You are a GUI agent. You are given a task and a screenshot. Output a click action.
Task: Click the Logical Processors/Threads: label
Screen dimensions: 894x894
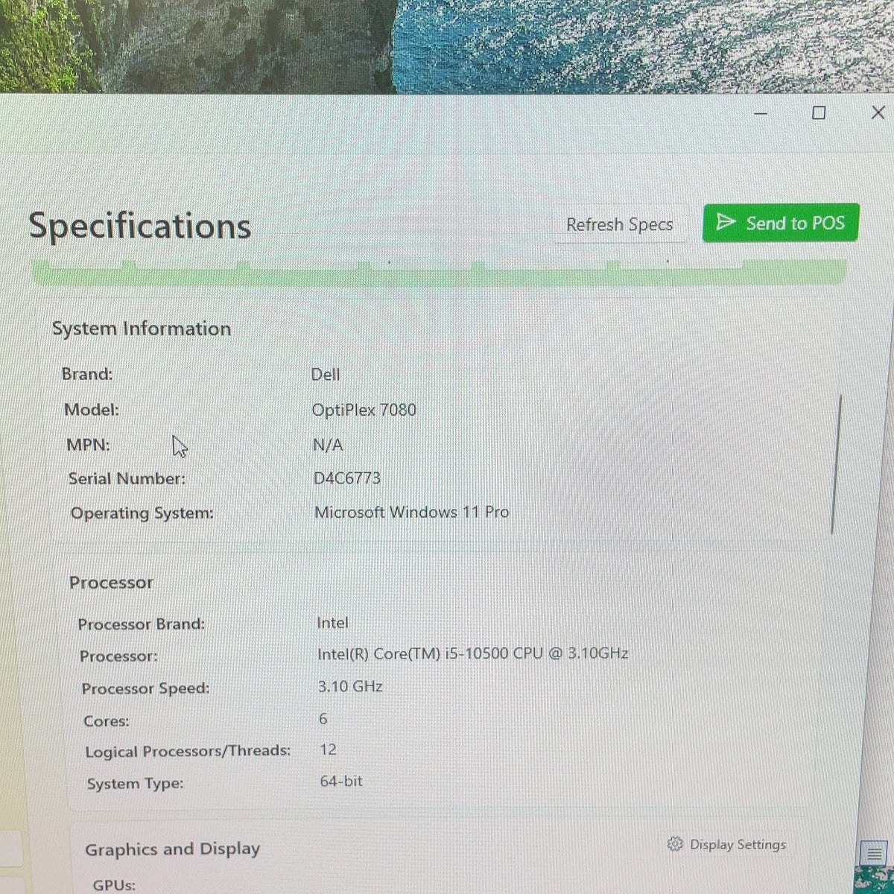pyautogui.click(x=188, y=752)
